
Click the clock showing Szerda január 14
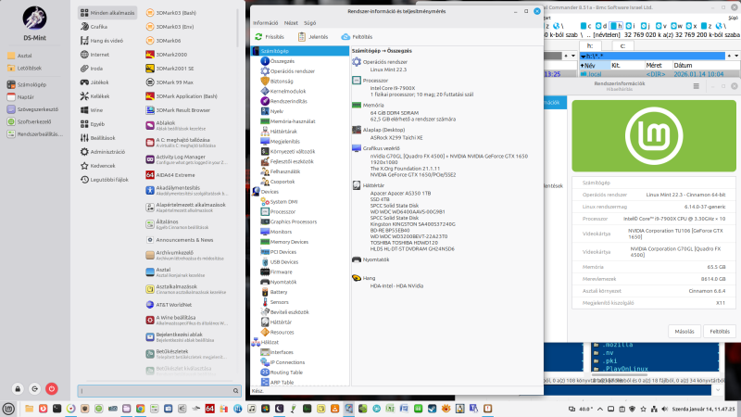point(704,409)
